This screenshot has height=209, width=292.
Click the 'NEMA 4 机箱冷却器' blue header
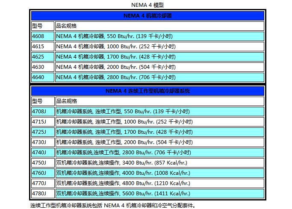(x=147, y=16)
